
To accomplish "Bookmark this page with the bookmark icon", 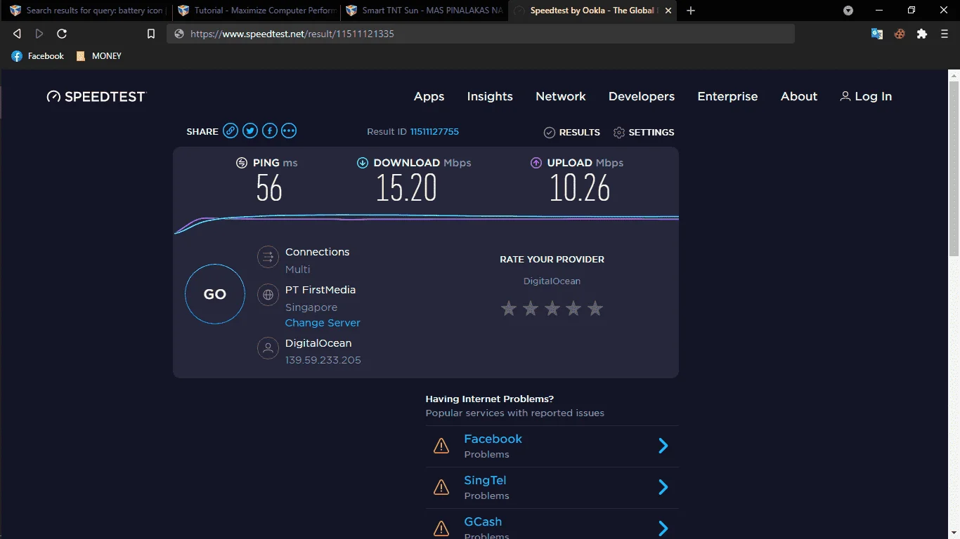I will pos(150,34).
